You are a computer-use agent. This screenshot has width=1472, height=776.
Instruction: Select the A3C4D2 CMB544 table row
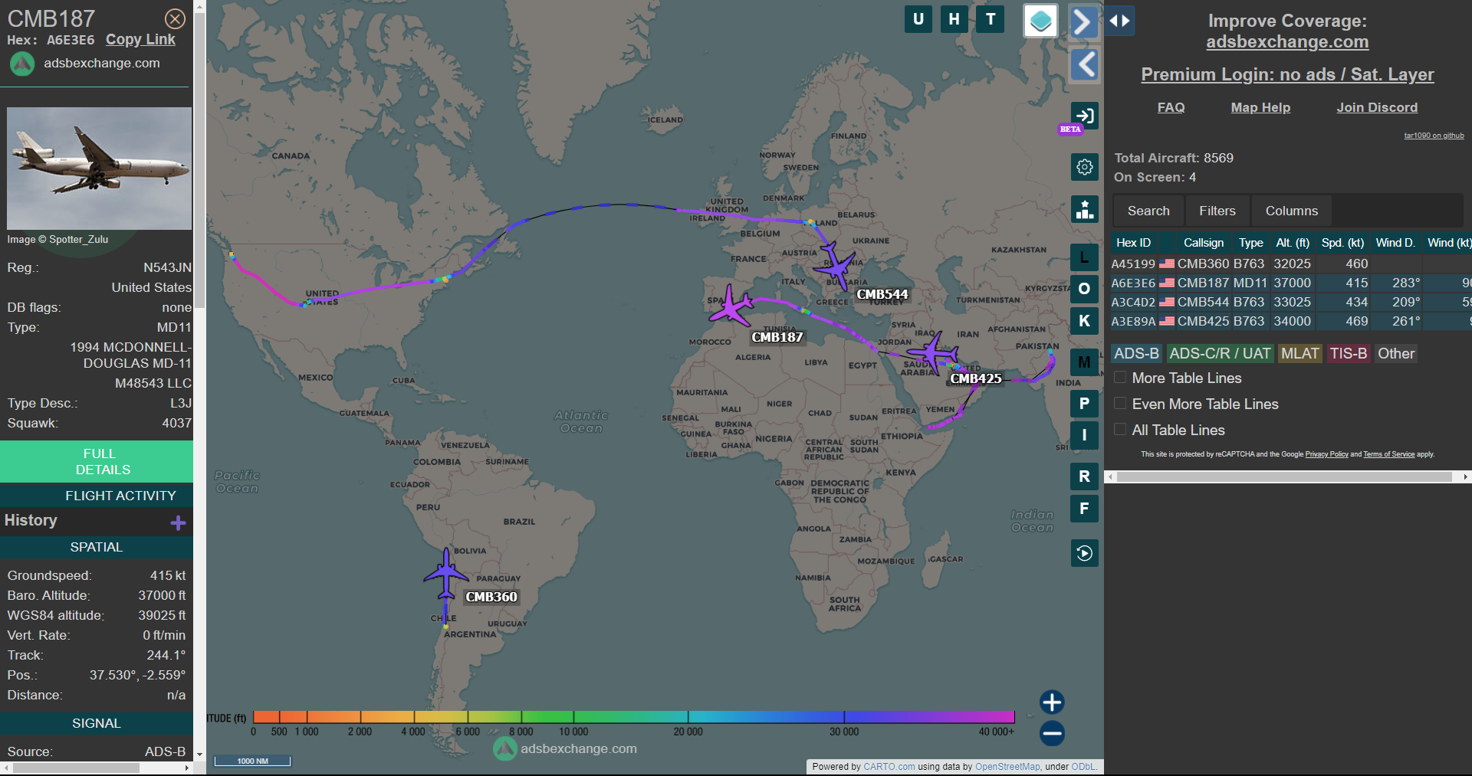[1291, 302]
